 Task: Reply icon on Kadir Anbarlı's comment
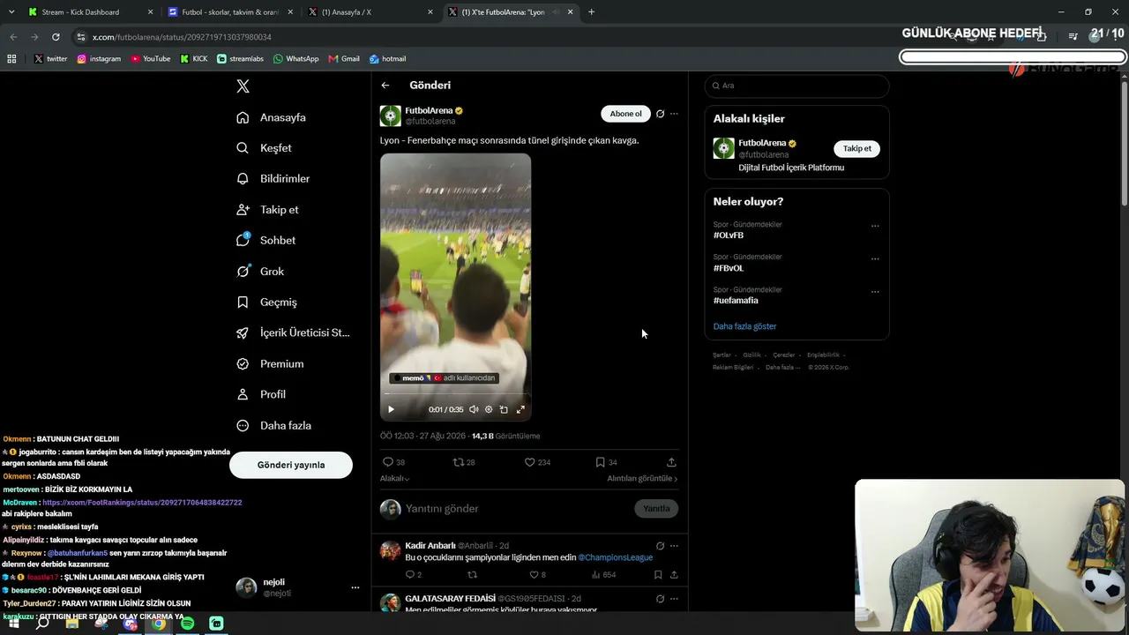coord(409,575)
